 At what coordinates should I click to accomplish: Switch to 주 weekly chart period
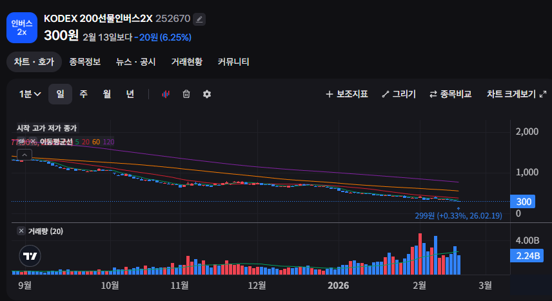click(83, 94)
